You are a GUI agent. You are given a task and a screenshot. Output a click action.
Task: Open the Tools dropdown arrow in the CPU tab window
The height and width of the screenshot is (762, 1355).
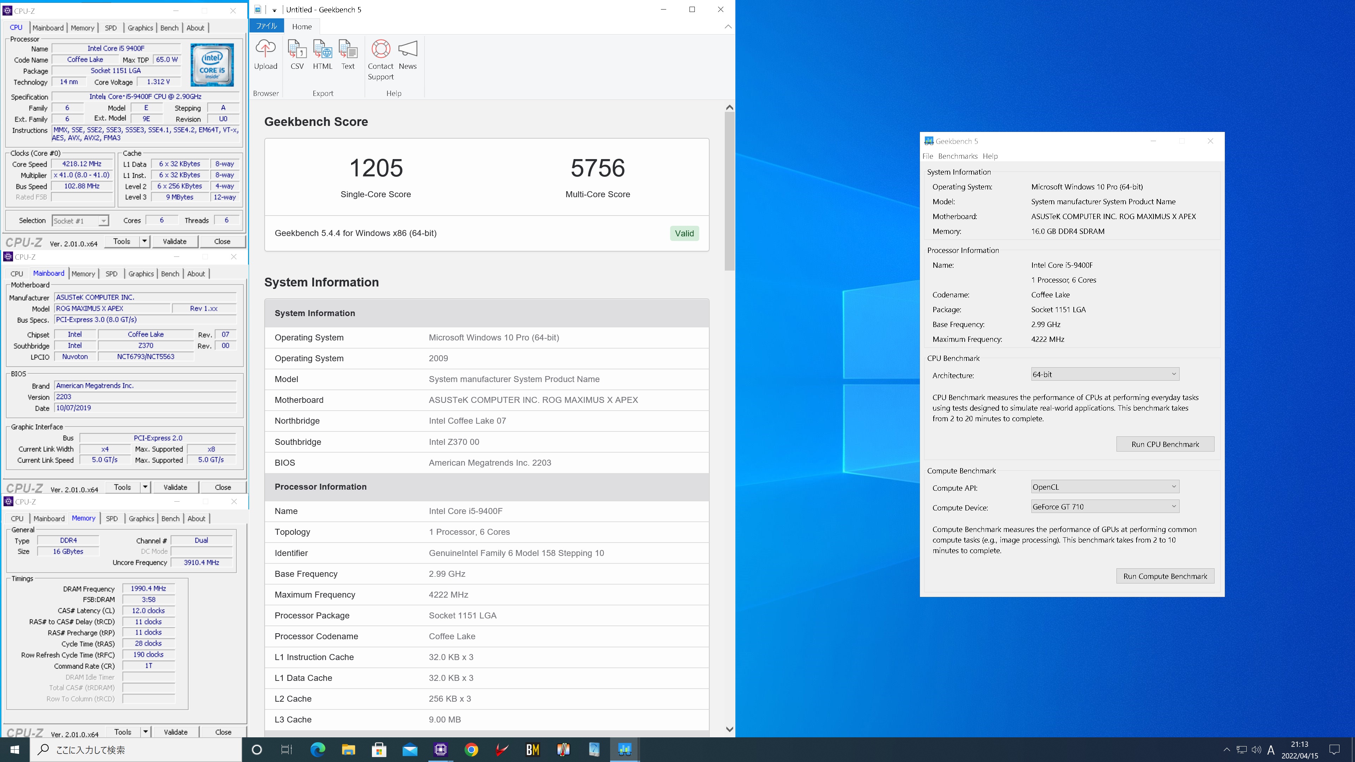[144, 241]
